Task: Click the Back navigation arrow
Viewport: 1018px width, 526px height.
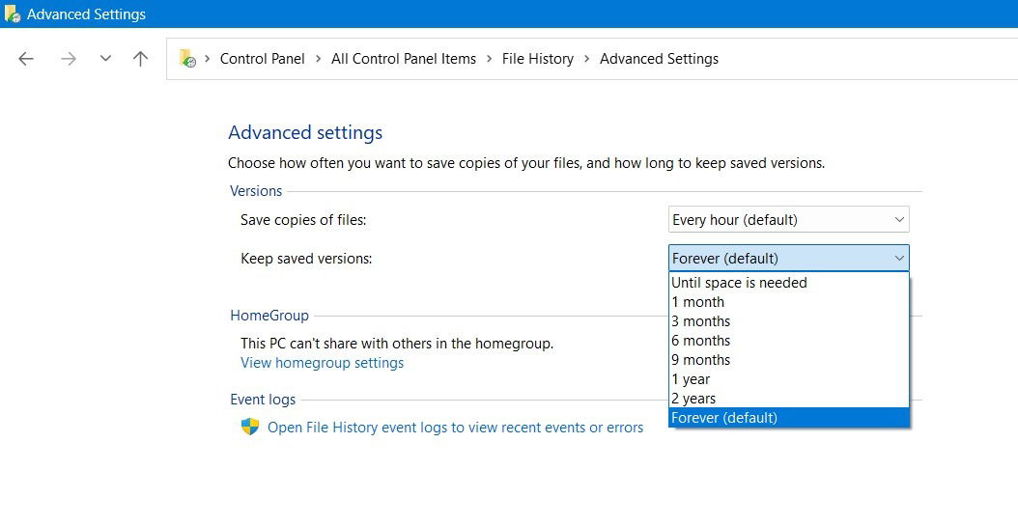Action: pos(26,59)
